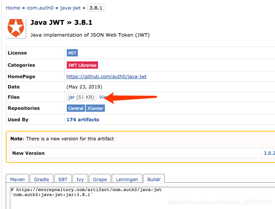Viewport: 275px width, 209px height.
Task: Switch to the SBT tab
Action: [x=63, y=179]
